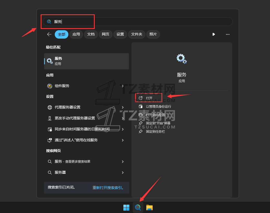
Task: Click the icon beside 更改手动代理服务器设置
Action: [x=50, y=118]
